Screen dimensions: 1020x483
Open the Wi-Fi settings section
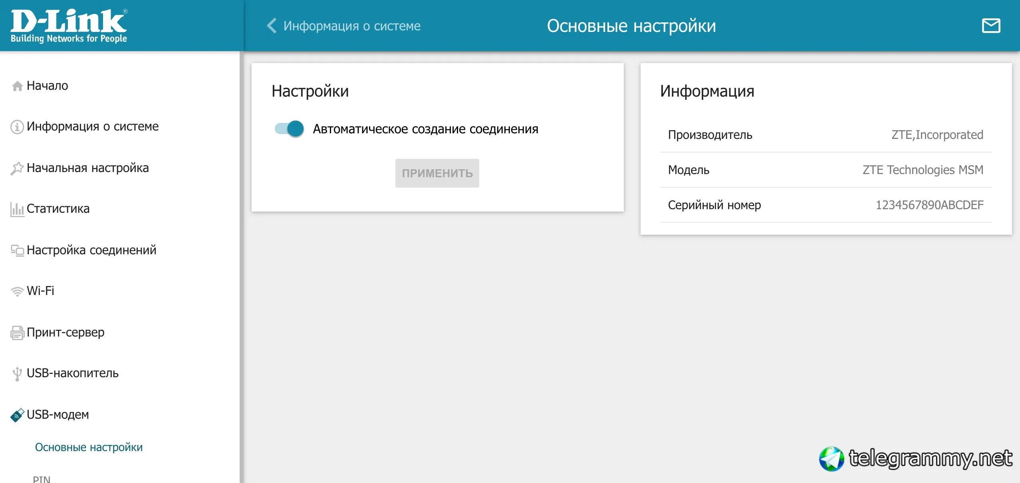pos(40,291)
